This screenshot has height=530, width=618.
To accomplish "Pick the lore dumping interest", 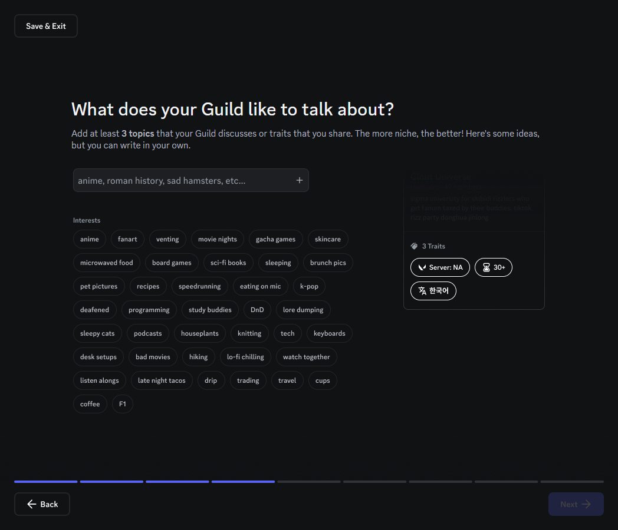I will [x=303, y=310].
